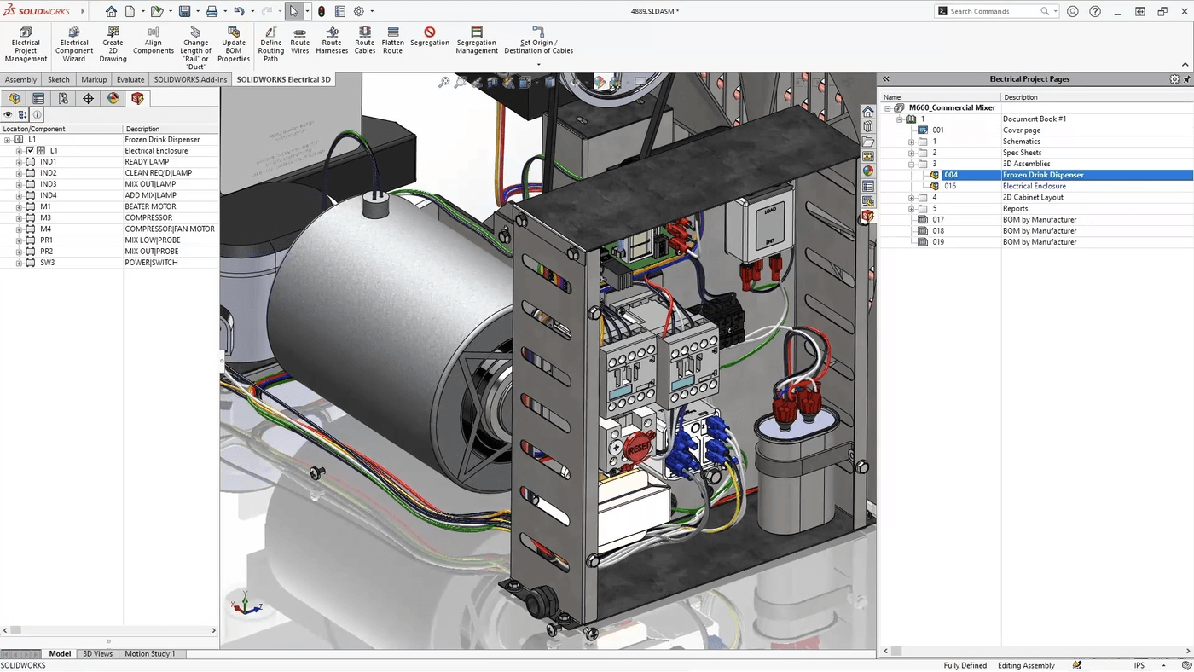
Task: Expand folder 4 labeled 2D Cabinet Layout
Action: tap(911, 197)
